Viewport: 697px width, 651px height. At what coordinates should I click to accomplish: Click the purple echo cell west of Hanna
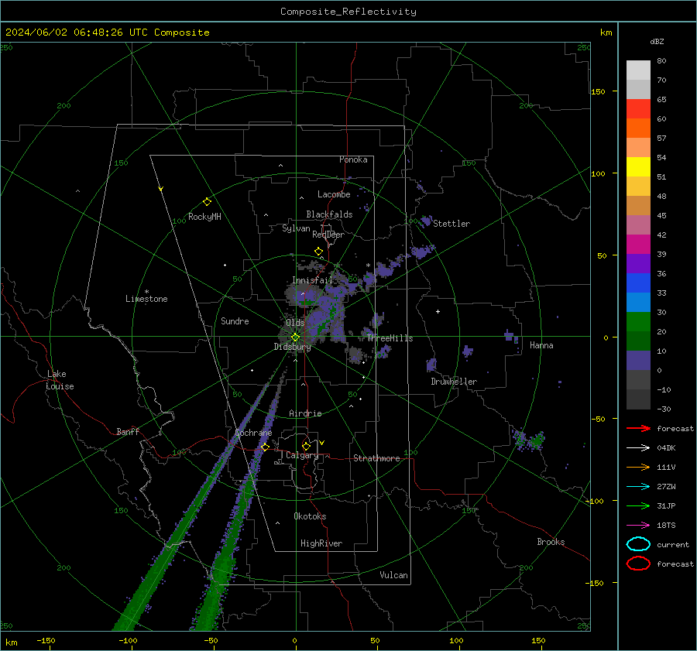pyautogui.click(x=511, y=336)
